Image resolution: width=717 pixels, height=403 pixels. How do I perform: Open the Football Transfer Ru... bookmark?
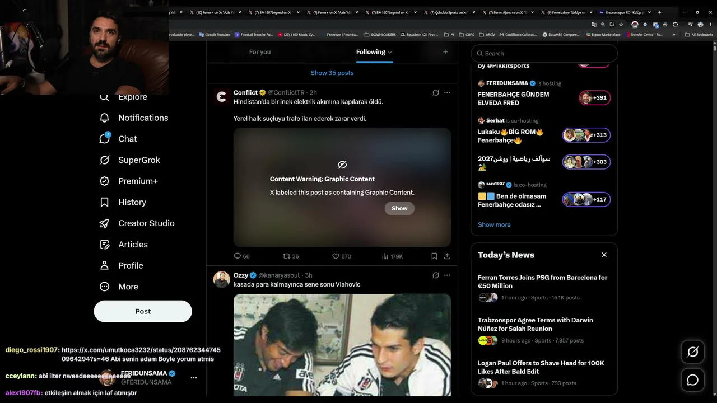point(253,35)
